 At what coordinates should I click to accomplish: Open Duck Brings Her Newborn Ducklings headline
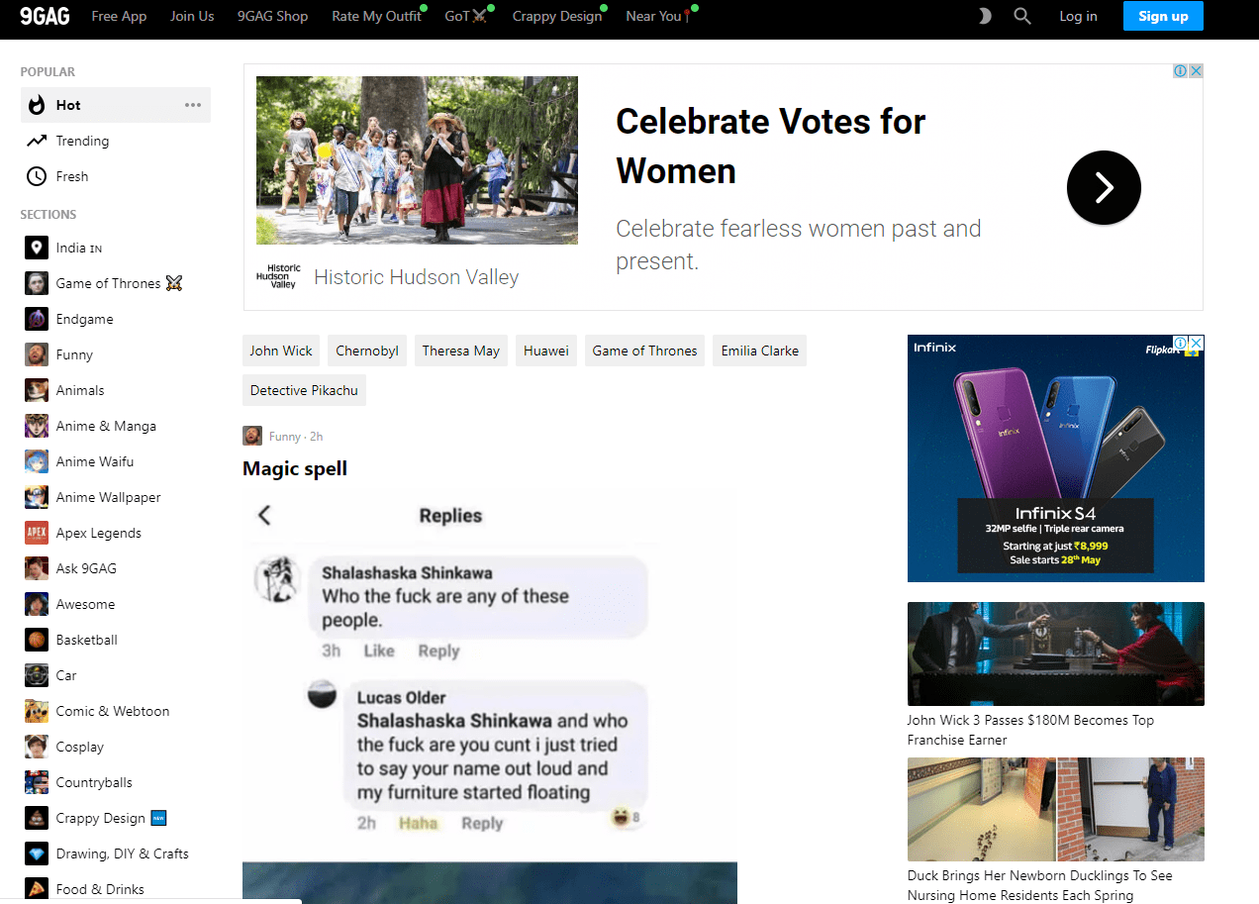(x=1039, y=885)
